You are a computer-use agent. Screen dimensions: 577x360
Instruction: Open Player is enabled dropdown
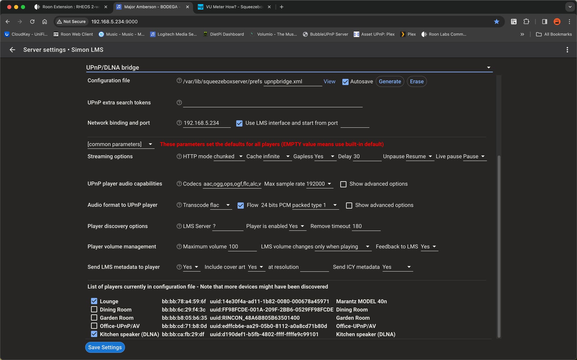298,226
